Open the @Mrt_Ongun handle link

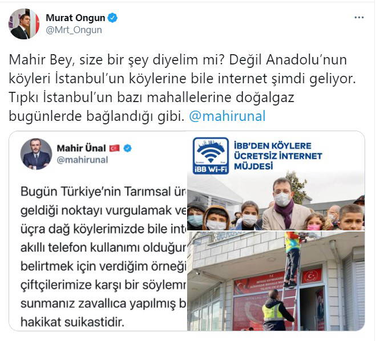[74, 30]
